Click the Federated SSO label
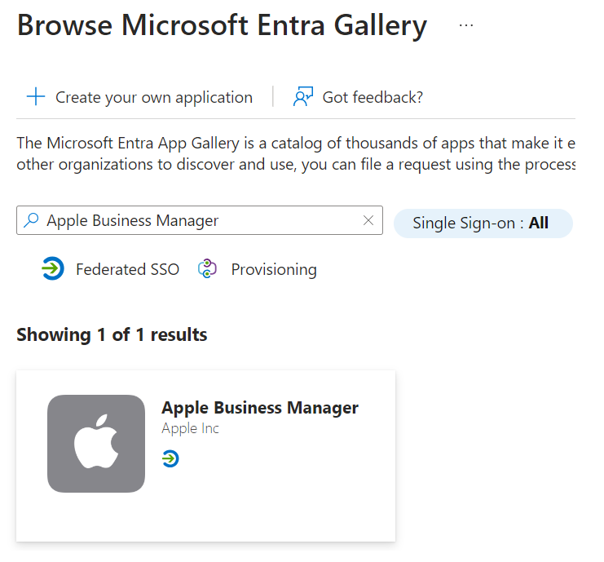Screen dimensions: 604x562 [127, 269]
